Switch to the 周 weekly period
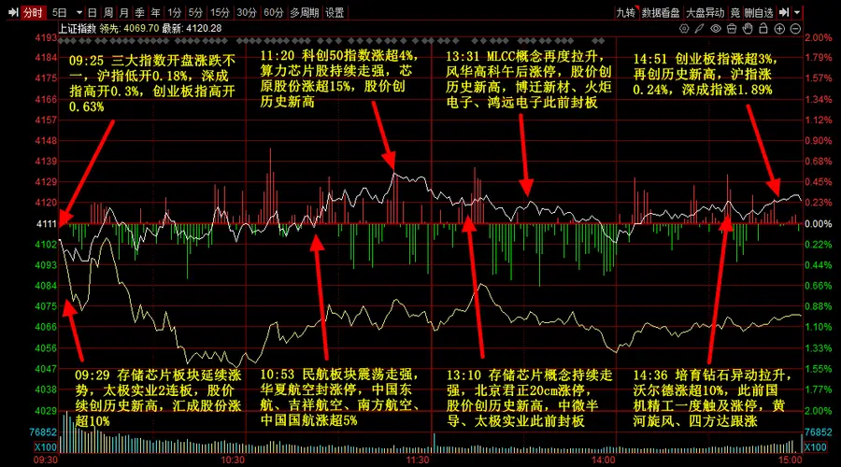The image size is (841, 467). pos(108,12)
